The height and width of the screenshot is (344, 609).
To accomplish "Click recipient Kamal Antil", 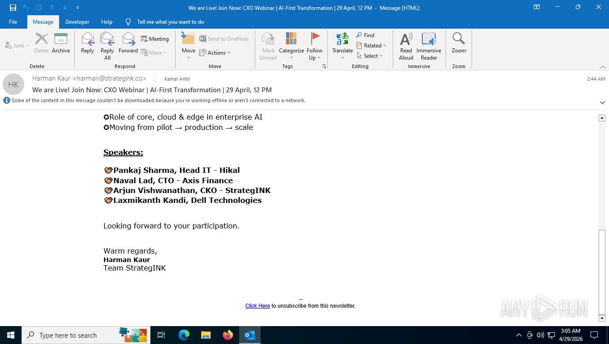I will (177, 79).
